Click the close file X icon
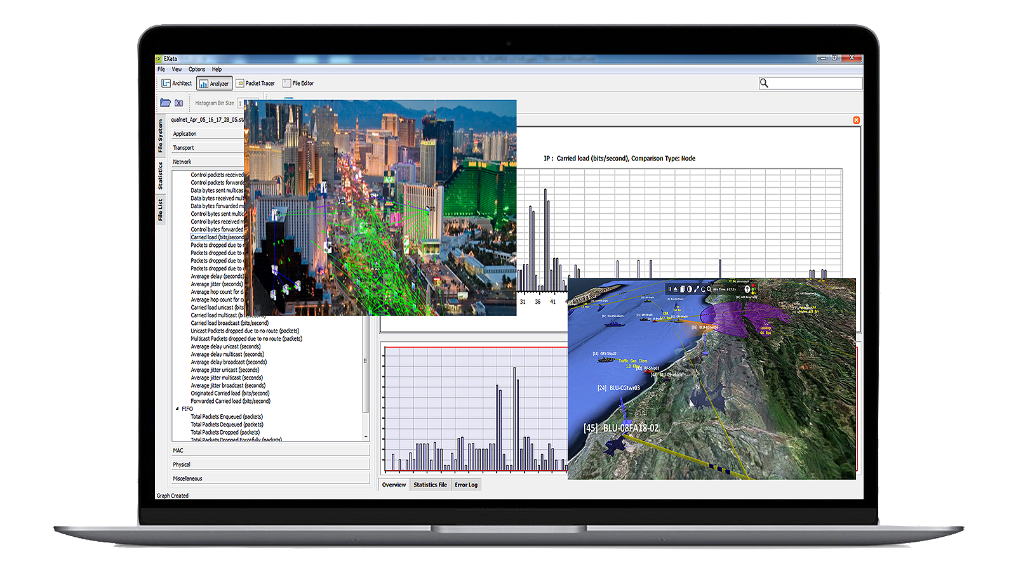This screenshot has width=1016, height=571. [x=179, y=103]
